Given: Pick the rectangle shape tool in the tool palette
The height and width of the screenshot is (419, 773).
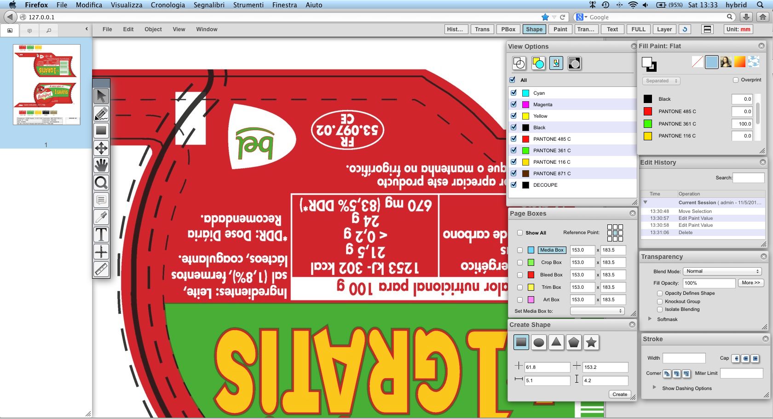Looking at the screenshot, I should click(x=101, y=131).
